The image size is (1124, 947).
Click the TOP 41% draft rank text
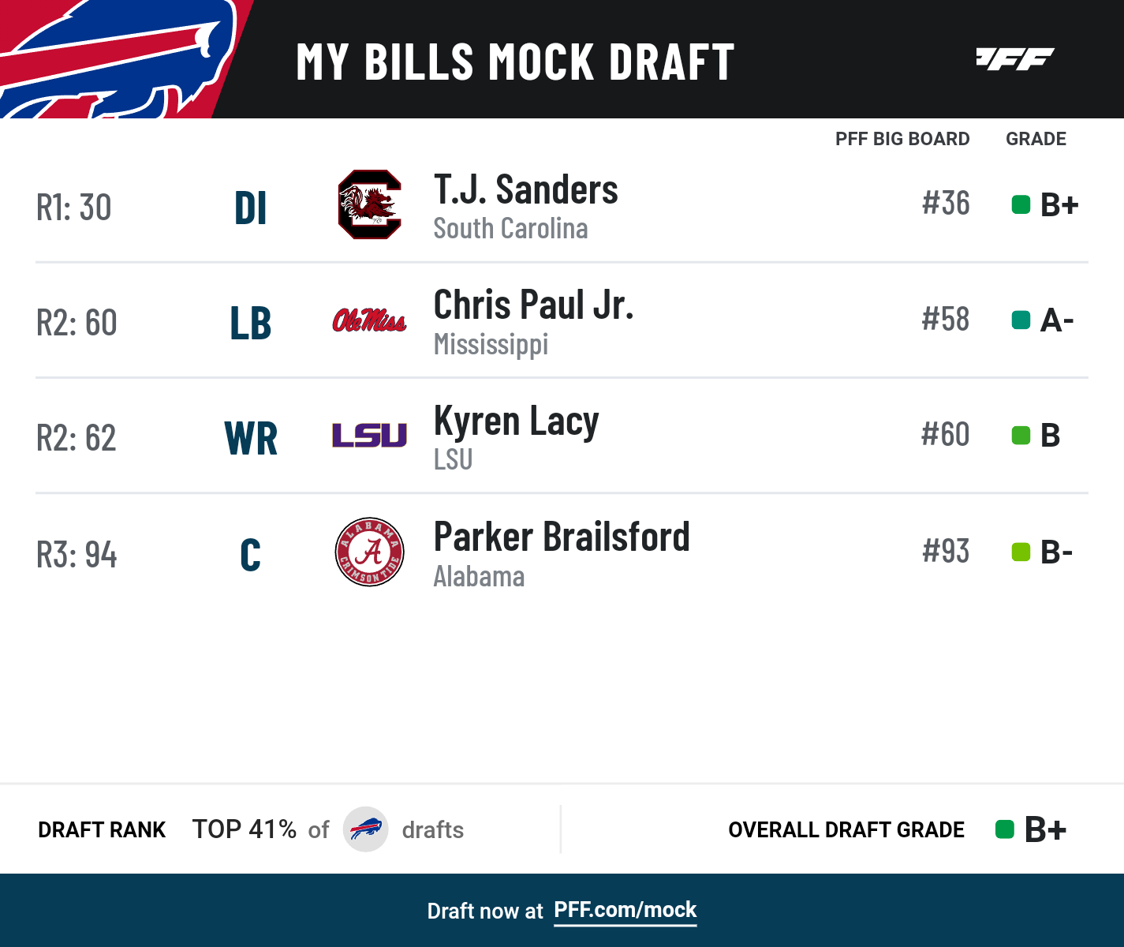point(245,829)
